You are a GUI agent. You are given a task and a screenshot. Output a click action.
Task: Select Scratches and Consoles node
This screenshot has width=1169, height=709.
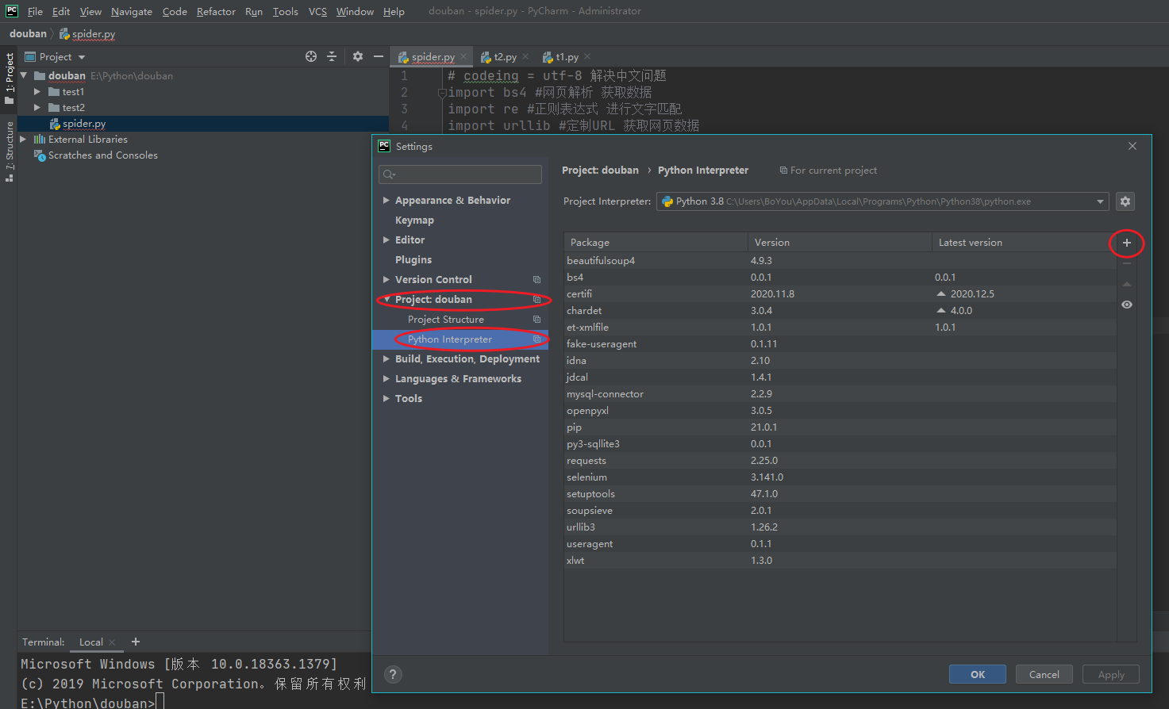pos(102,155)
